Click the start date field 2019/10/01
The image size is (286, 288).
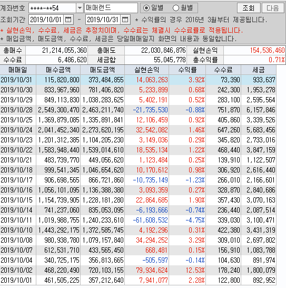(46, 20)
